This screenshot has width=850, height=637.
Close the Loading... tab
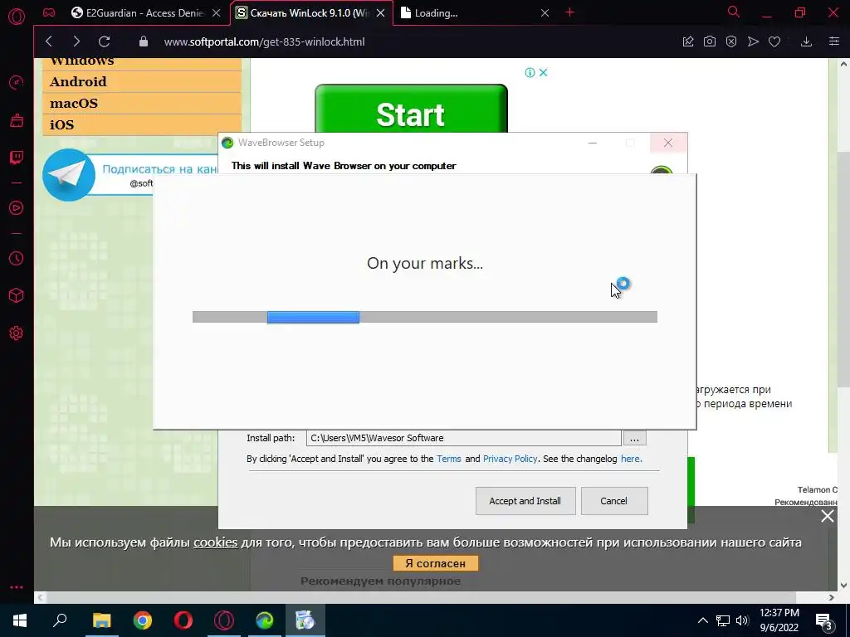[545, 13]
